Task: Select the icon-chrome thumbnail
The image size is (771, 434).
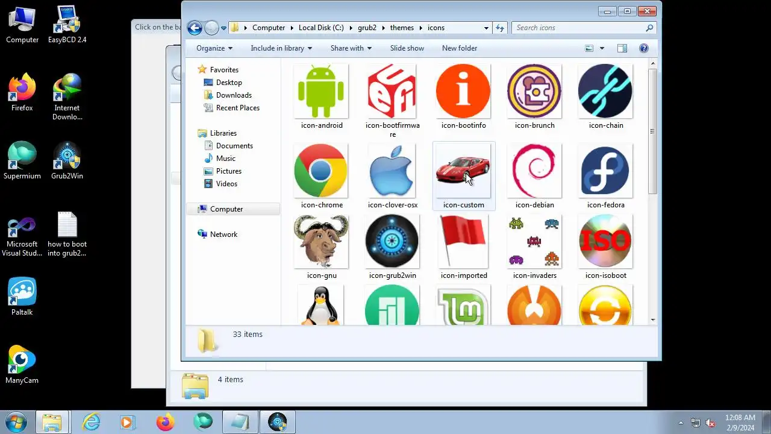Action: (x=321, y=171)
